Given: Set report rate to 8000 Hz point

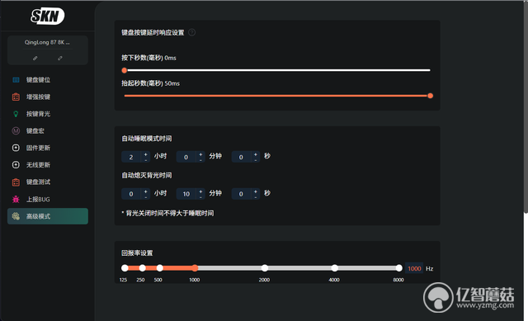Looking at the screenshot, I should [x=399, y=268].
